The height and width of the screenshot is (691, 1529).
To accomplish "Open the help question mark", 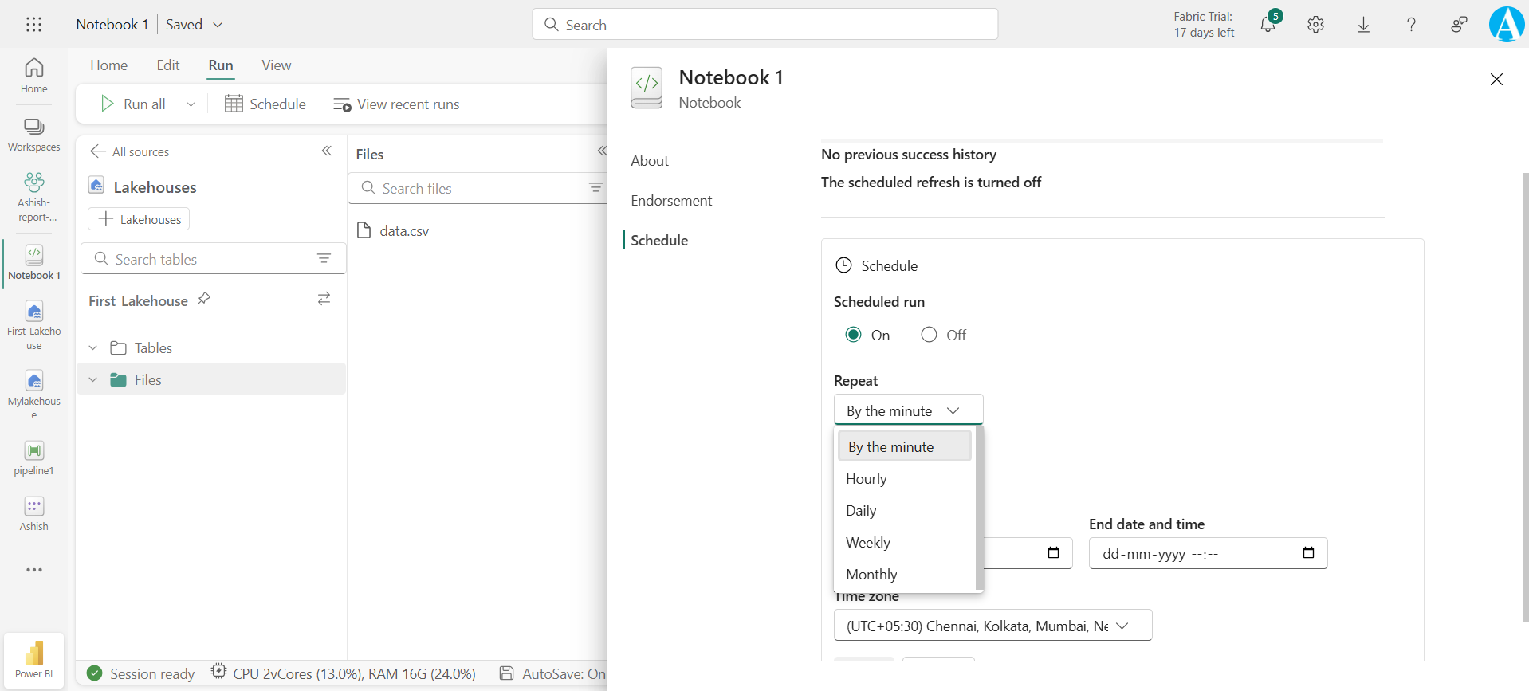I will [x=1411, y=25].
